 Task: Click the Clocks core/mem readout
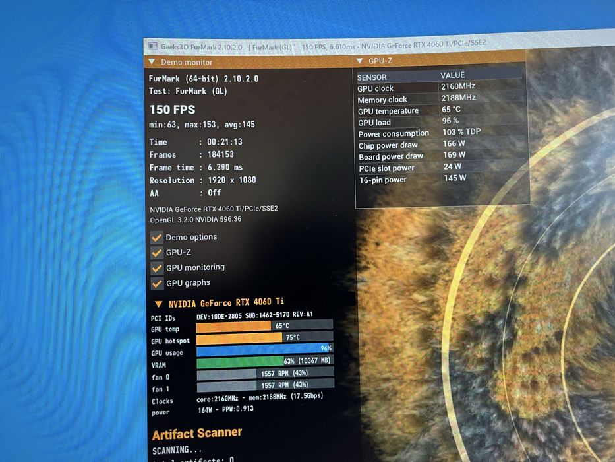tap(260, 397)
